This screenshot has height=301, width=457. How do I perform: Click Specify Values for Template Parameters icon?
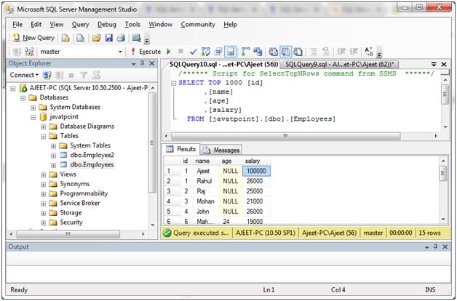[369, 52]
